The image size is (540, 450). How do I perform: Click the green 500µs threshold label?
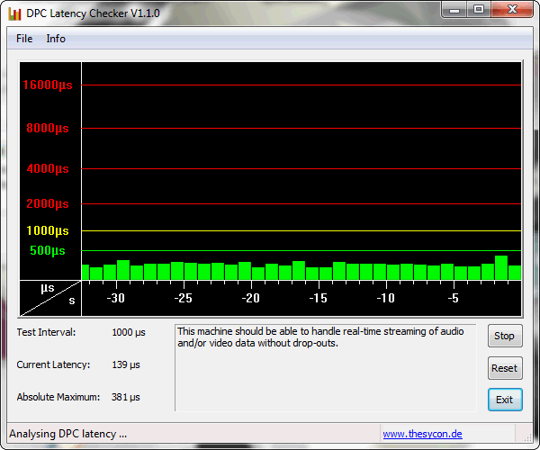pyautogui.click(x=48, y=251)
